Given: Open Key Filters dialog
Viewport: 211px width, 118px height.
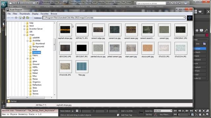Looking at the screenshot, I should [165, 114].
